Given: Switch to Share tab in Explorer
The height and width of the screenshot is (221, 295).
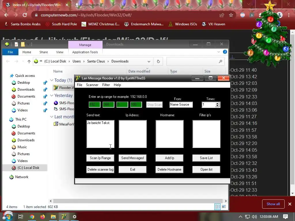Looking at the screenshot, I should click(x=44, y=52).
